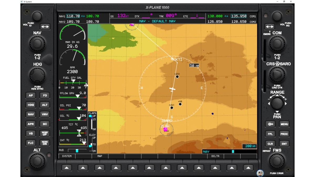This screenshot has height=177, width=315.
Task: Click the NOSE UP button
Action: pyautogui.click(x=45, y=133)
